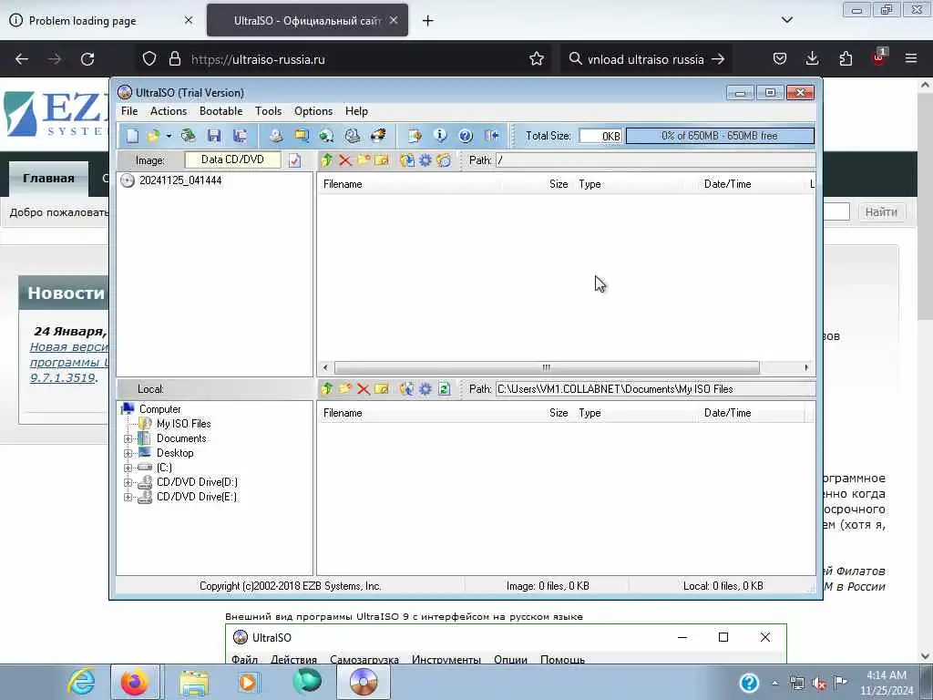
Task: Open a new browser tab
Action: tap(427, 21)
